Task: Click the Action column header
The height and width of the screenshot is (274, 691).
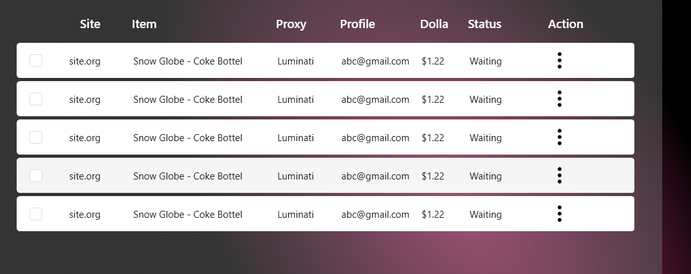Action: point(565,24)
